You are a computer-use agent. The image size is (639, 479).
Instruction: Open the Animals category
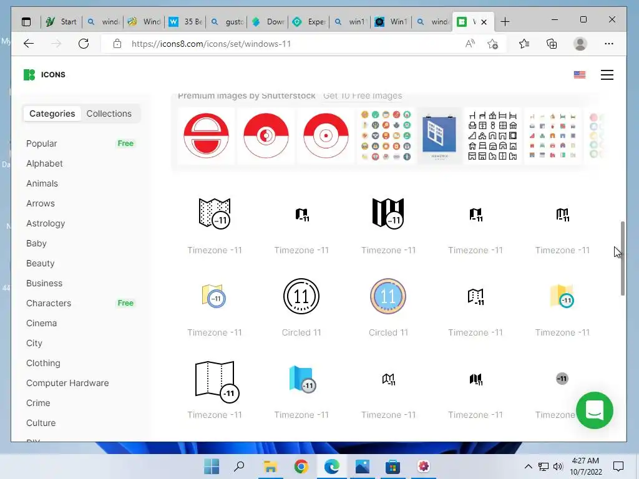42,183
